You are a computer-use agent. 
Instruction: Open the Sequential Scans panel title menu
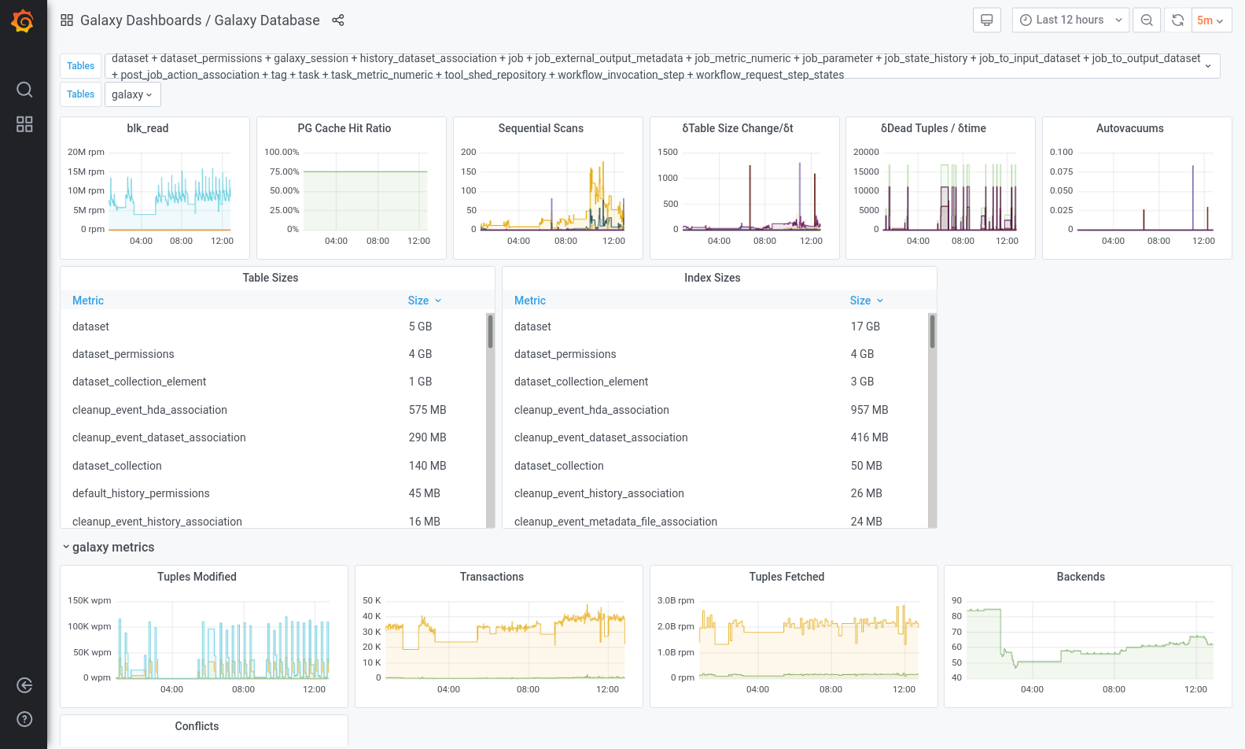click(541, 128)
